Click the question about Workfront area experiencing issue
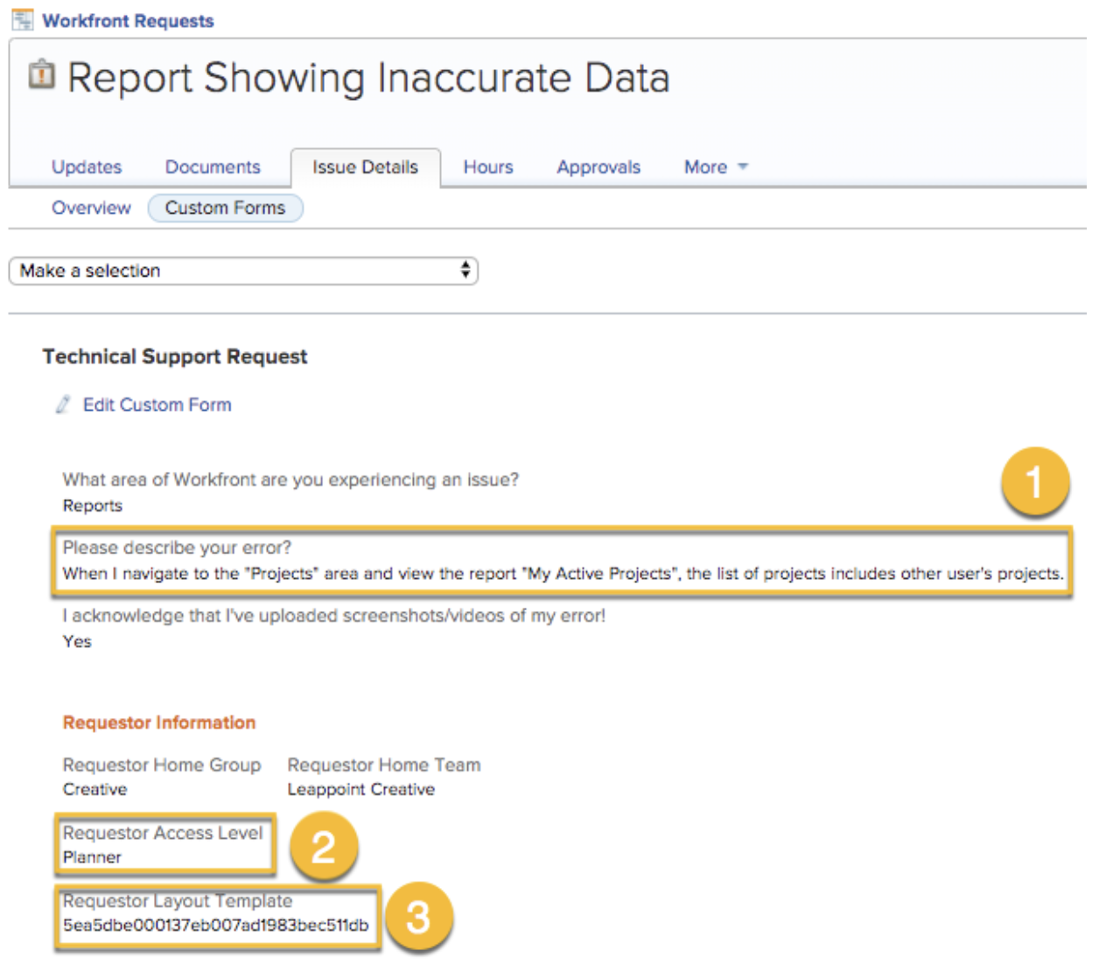Viewport: 1113px width, 979px height. (290, 480)
